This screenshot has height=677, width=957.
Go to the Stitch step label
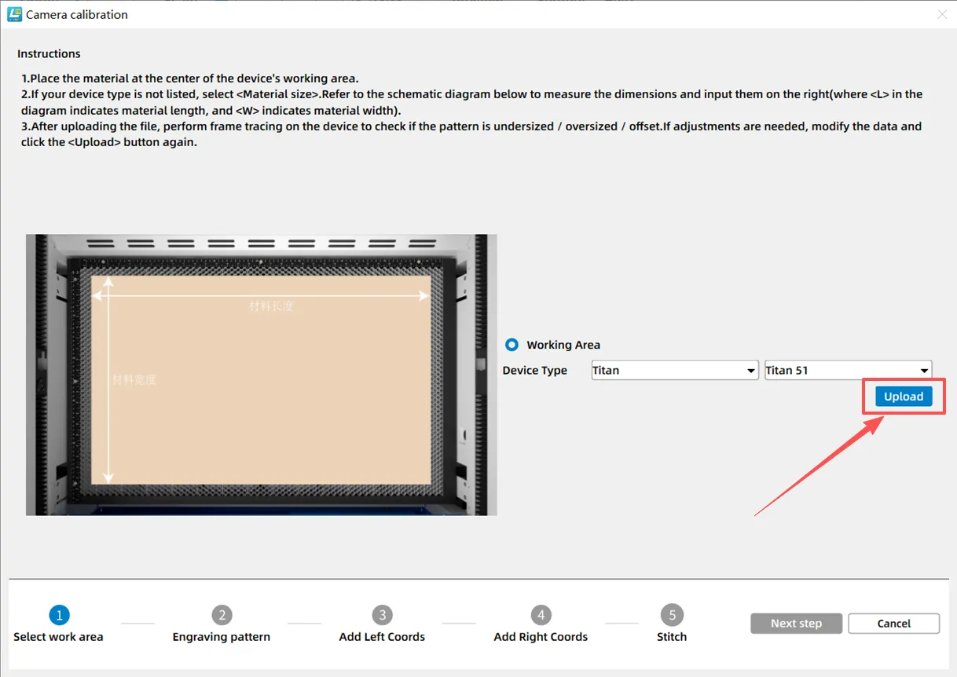[x=672, y=637]
